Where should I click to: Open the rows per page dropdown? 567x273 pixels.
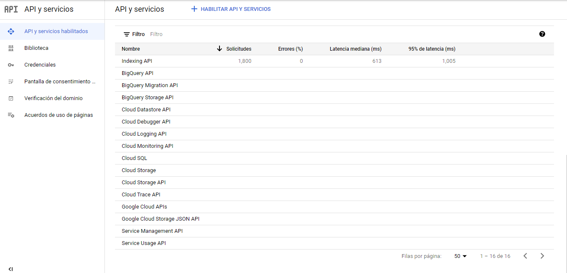460,256
